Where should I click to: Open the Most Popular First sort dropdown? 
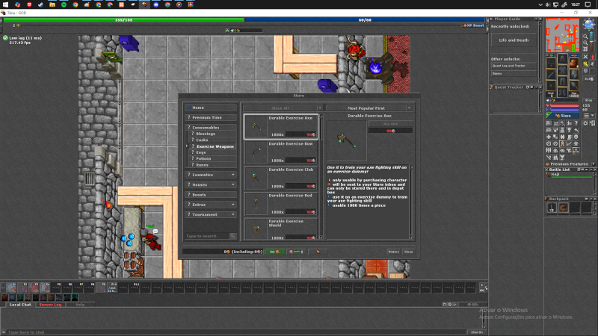click(369, 108)
